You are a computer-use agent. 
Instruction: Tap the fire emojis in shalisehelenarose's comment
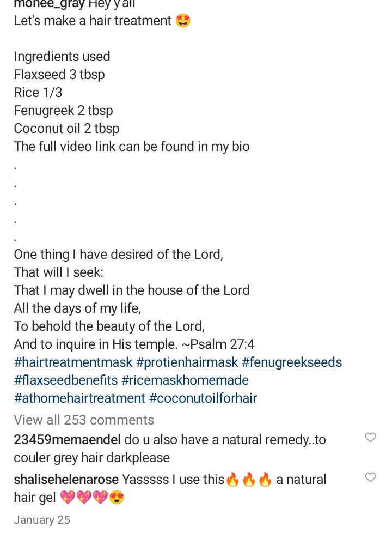(x=249, y=480)
